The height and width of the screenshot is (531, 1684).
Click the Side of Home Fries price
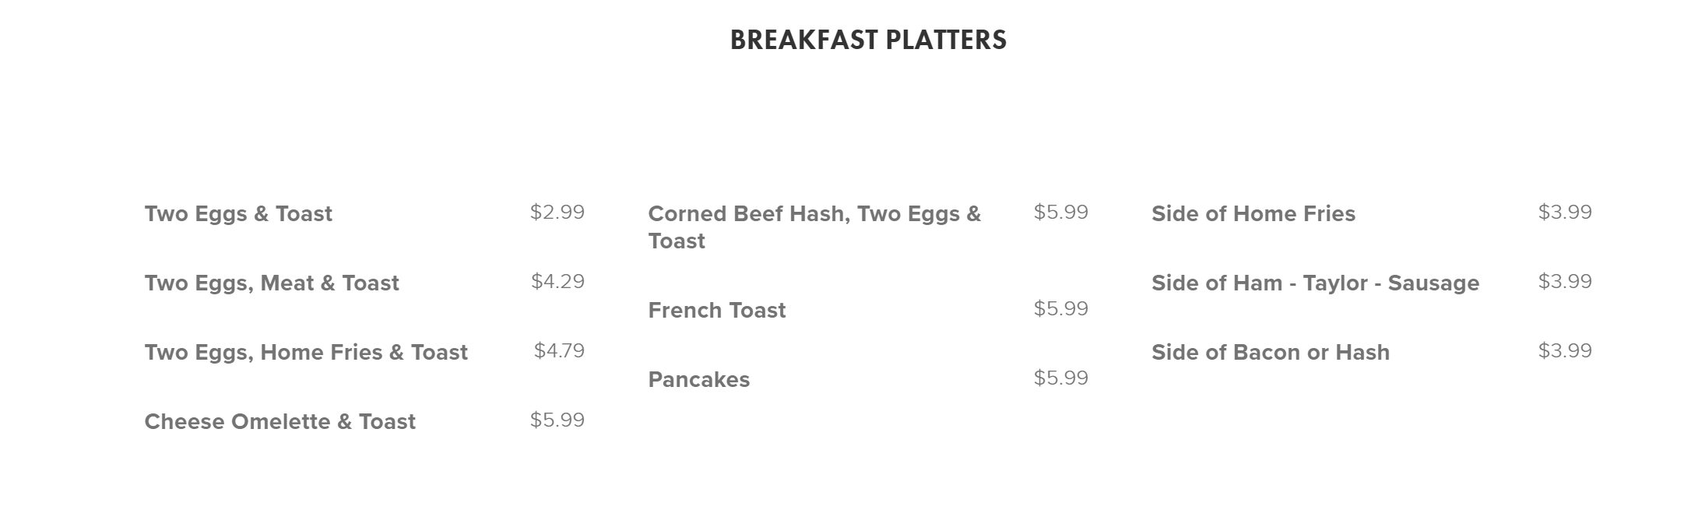tap(1565, 213)
